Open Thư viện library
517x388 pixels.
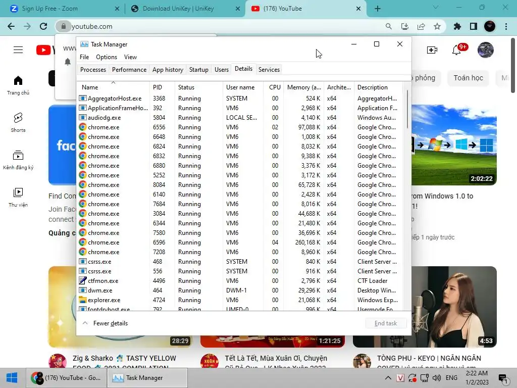click(x=18, y=198)
